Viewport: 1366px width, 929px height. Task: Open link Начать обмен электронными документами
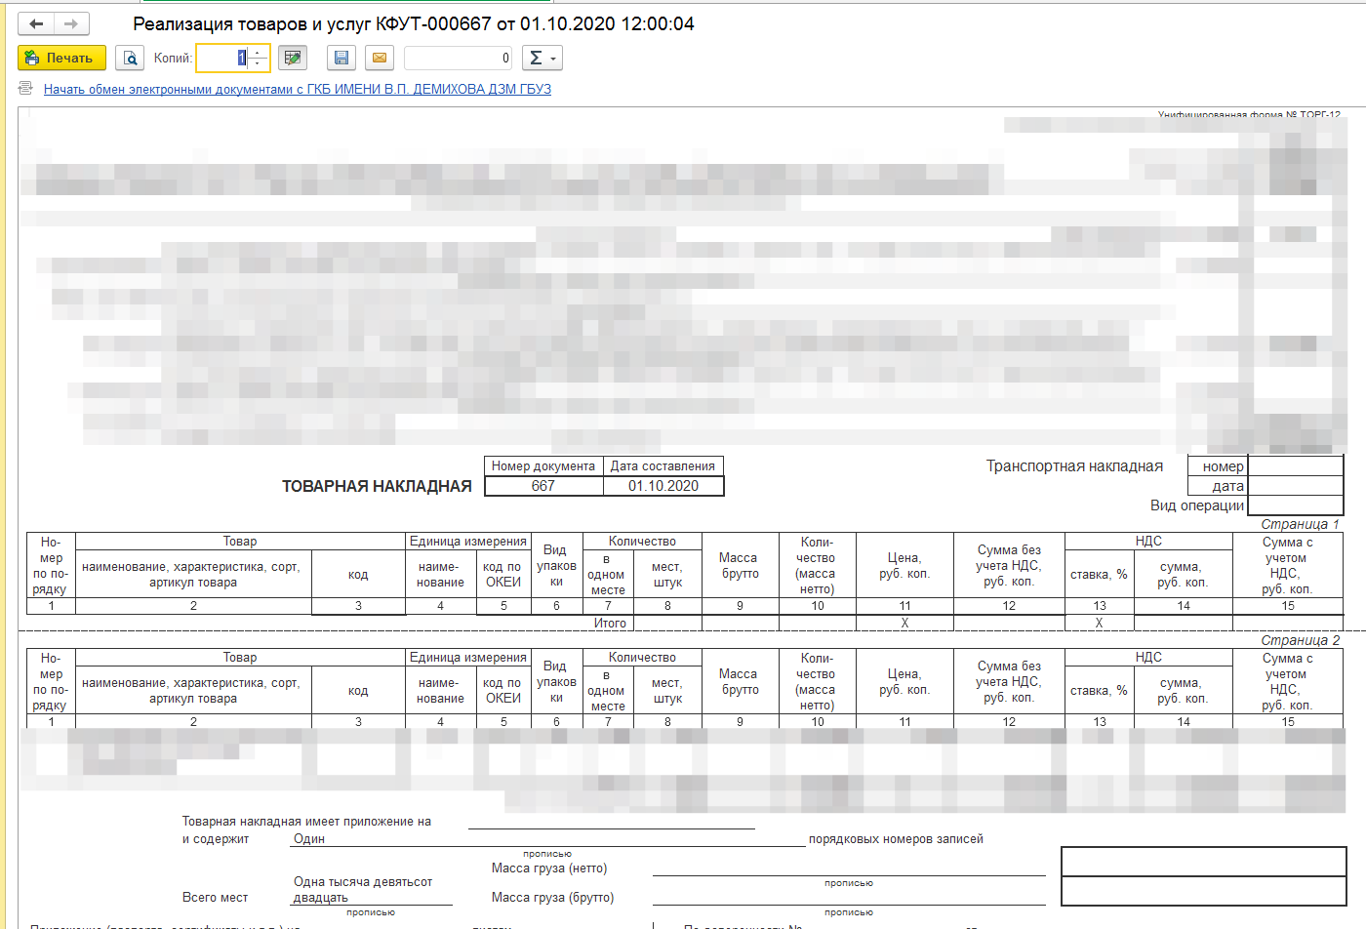298,89
